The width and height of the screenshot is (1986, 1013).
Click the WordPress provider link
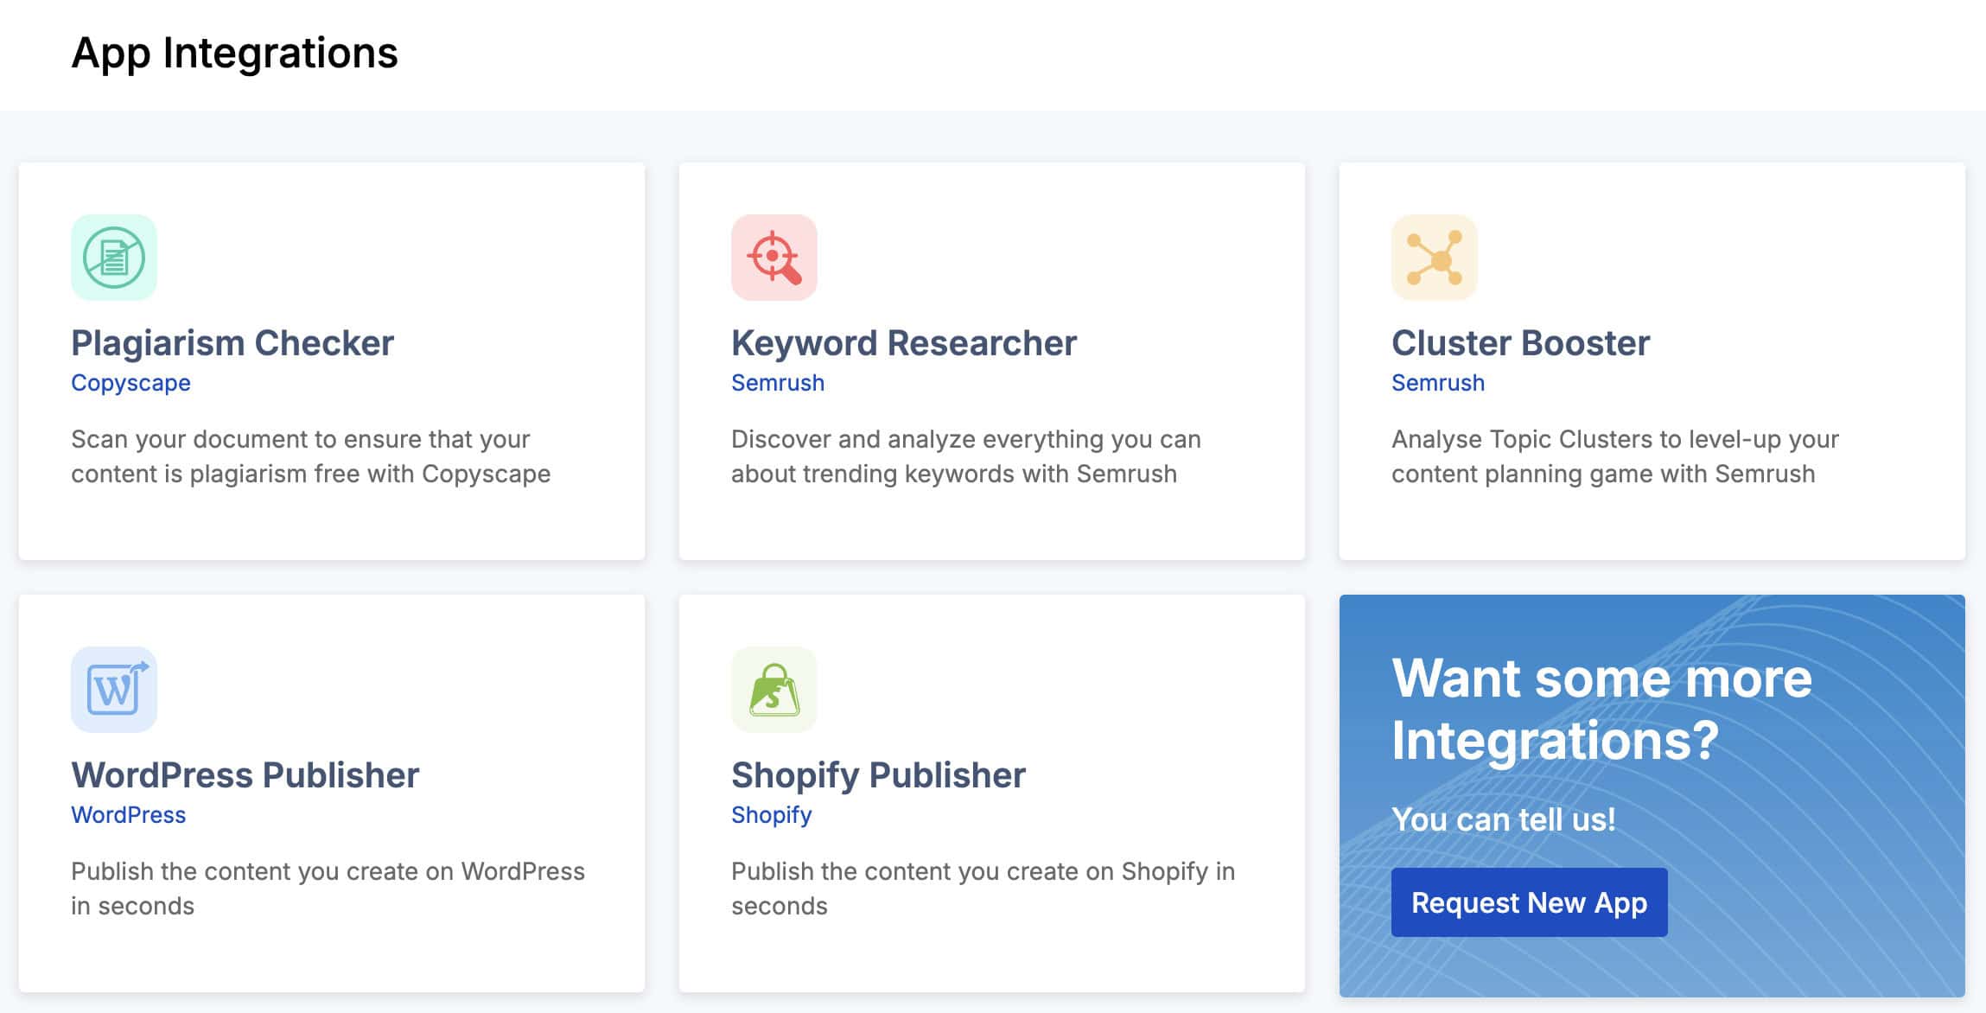pos(128,815)
